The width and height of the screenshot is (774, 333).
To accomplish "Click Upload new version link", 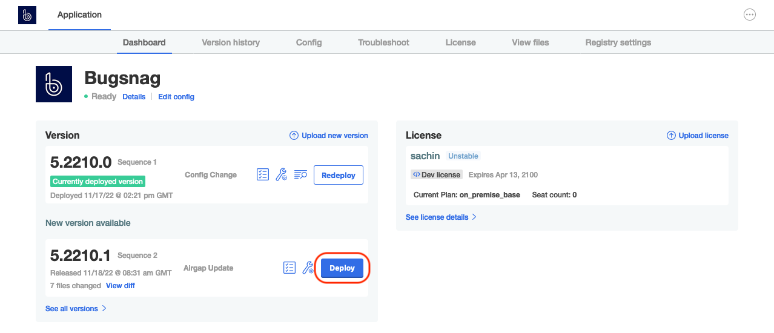I will pyautogui.click(x=335, y=136).
